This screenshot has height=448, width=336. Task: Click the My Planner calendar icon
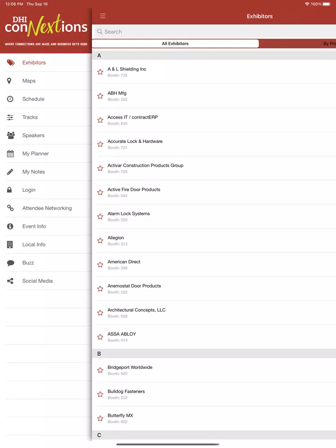coord(10,154)
